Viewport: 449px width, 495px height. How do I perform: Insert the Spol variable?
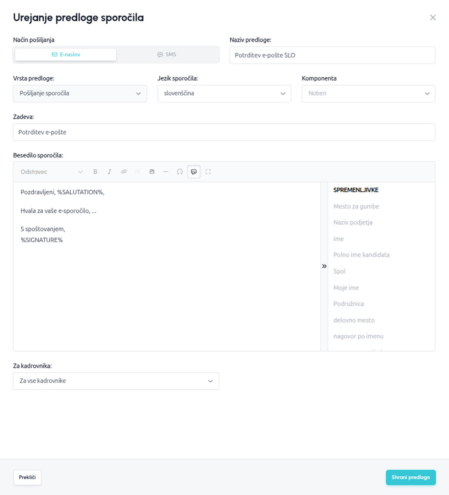[339, 271]
